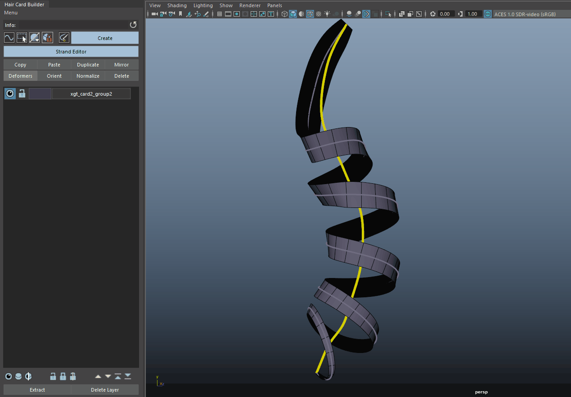
Task: Expand the Hair Card Builder Menu
Action: 11,13
